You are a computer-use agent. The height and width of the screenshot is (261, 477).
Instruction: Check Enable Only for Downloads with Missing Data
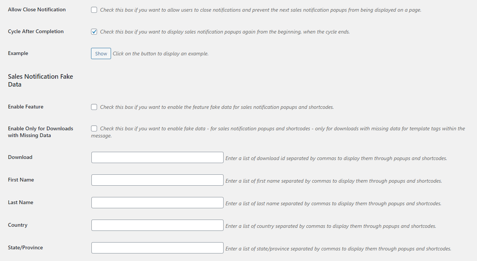pos(94,128)
